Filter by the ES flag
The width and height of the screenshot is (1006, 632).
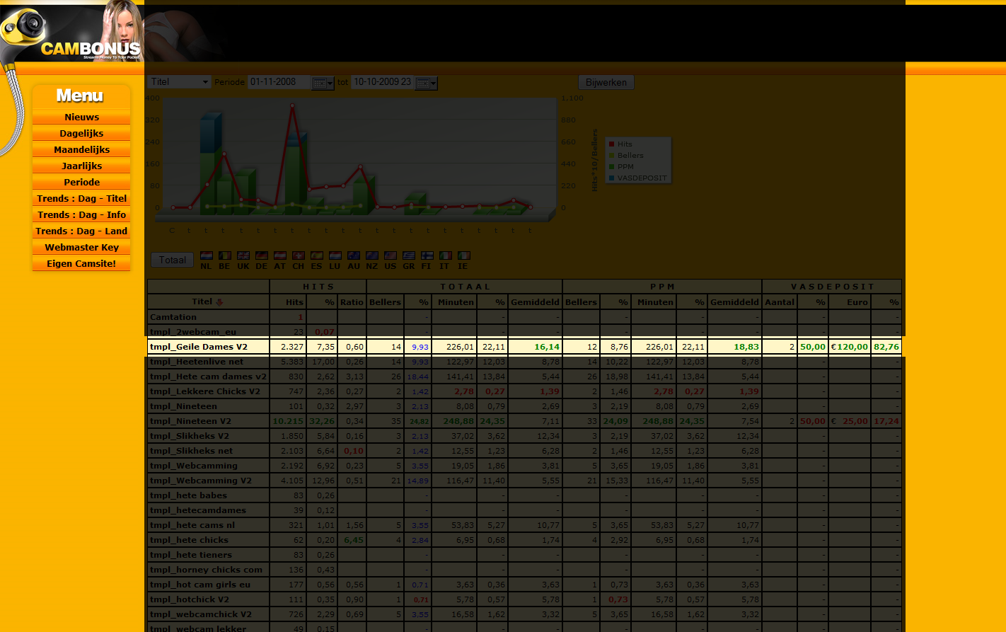pos(317,255)
